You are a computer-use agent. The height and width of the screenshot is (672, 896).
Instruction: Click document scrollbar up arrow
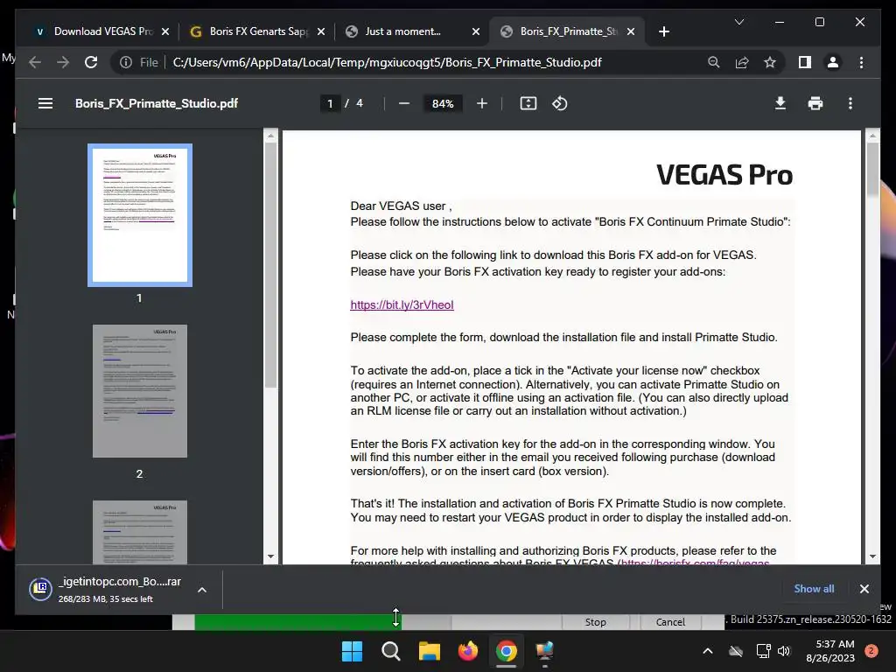[872, 136]
